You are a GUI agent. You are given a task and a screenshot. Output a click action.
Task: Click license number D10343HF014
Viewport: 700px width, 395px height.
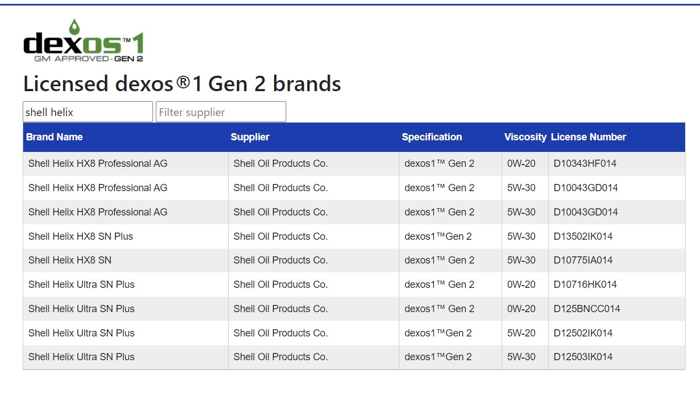coord(585,164)
